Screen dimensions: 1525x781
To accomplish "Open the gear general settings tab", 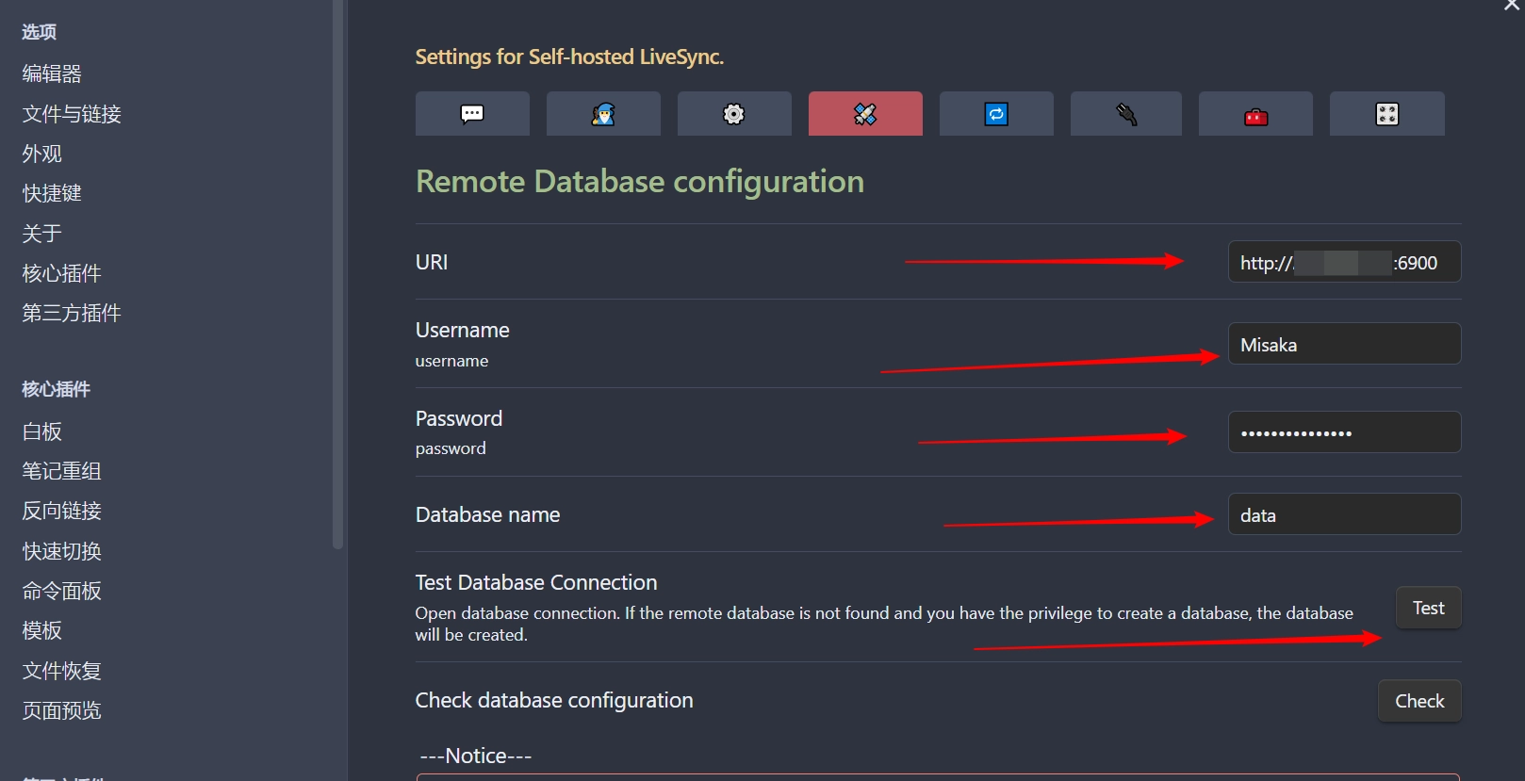I will (734, 114).
